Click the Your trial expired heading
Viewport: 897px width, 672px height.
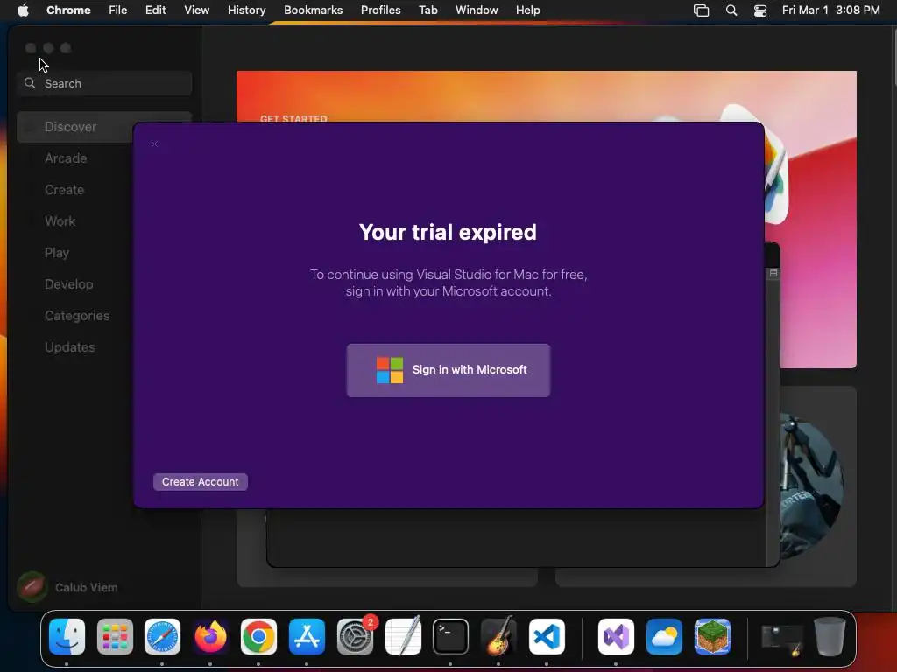448,232
